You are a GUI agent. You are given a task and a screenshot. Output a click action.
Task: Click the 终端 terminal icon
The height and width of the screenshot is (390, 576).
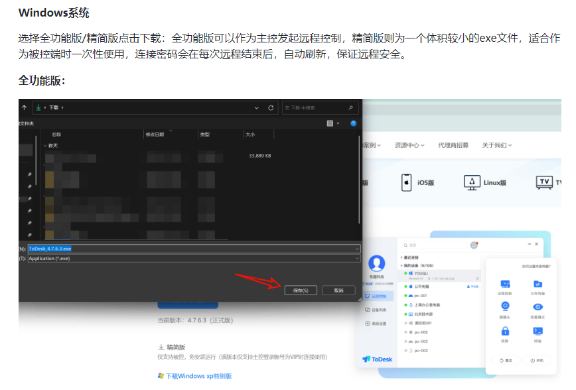(538, 331)
